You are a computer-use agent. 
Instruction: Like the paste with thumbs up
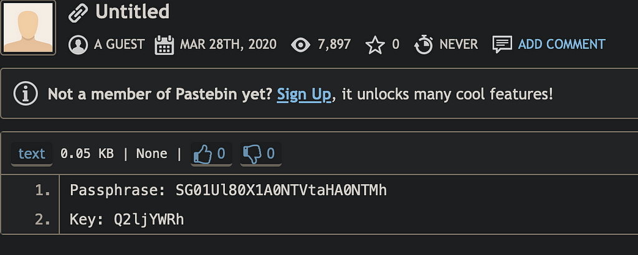[x=211, y=154]
